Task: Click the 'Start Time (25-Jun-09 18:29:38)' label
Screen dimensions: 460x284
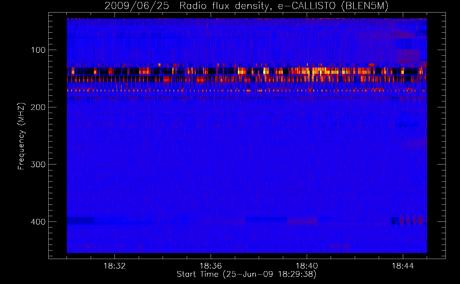Action: [x=246, y=274]
